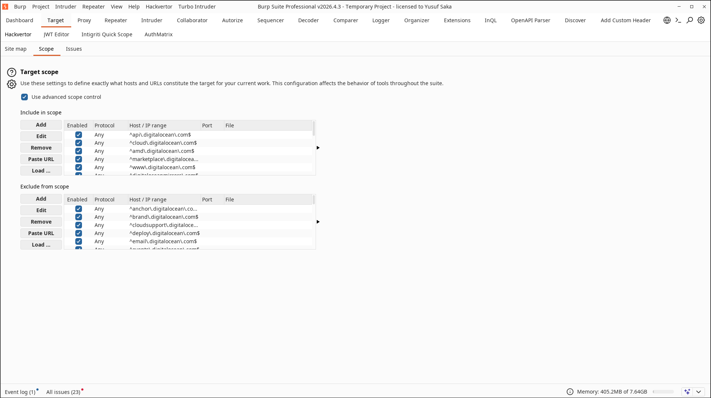Switch to the Issues sub-tab
This screenshot has width=711, height=398.
pyautogui.click(x=74, y=49)
